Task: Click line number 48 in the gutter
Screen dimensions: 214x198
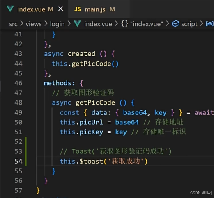Action: [18, 102]
